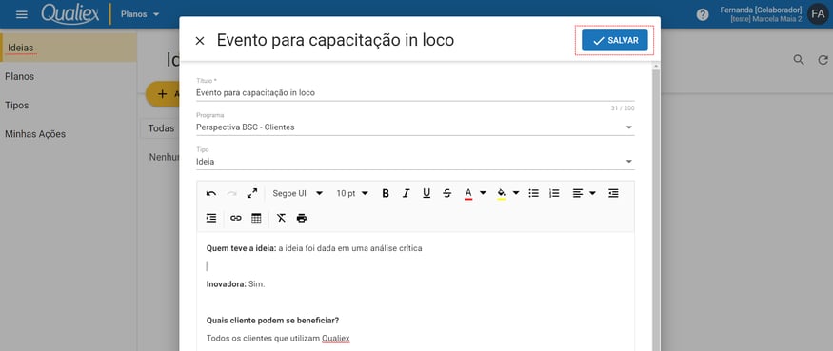Increase paragraph indent
Viewport: 833px width, 351px height.
[x=211, y=218]
